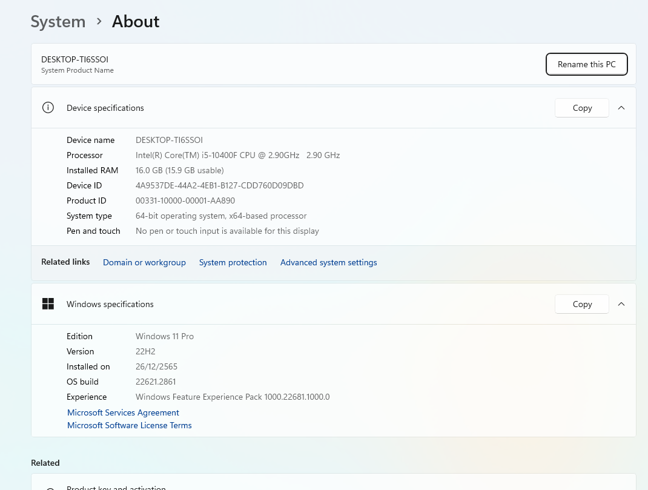The width and height of the screenshot is (648, 490).
Task: Open Microsoft Services Agreement link
Action: pos(123,412)
